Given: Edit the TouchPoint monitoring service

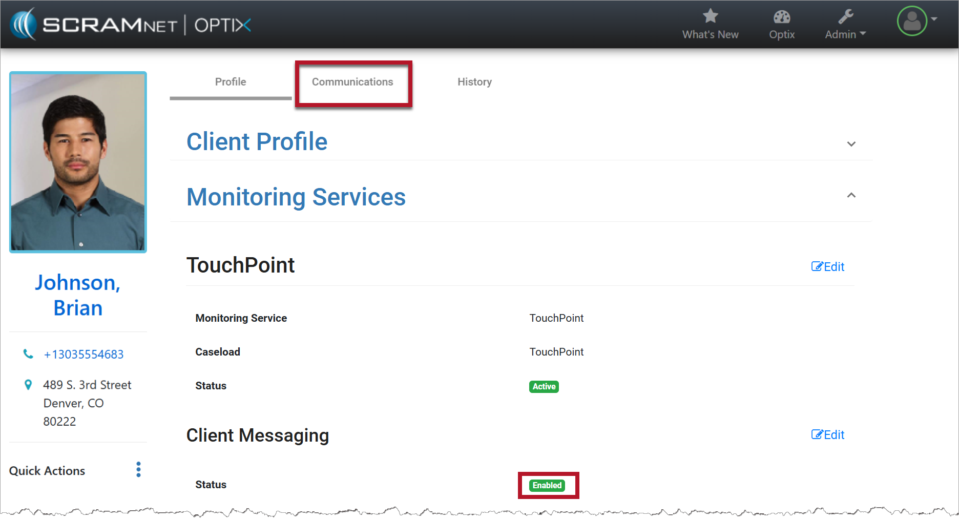Looking at the screenshot, I should (827, 266).
